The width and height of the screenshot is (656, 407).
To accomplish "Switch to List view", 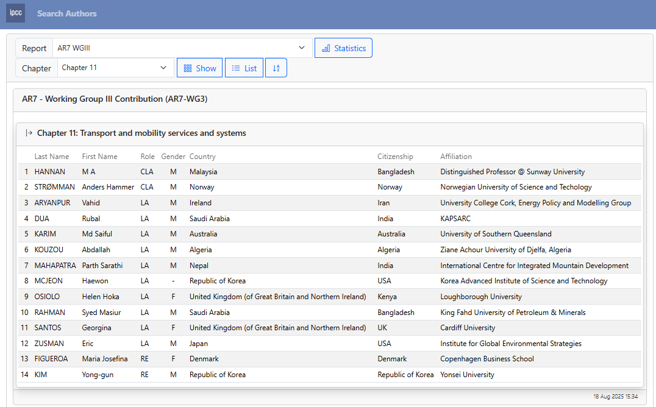I will (244, 68).
